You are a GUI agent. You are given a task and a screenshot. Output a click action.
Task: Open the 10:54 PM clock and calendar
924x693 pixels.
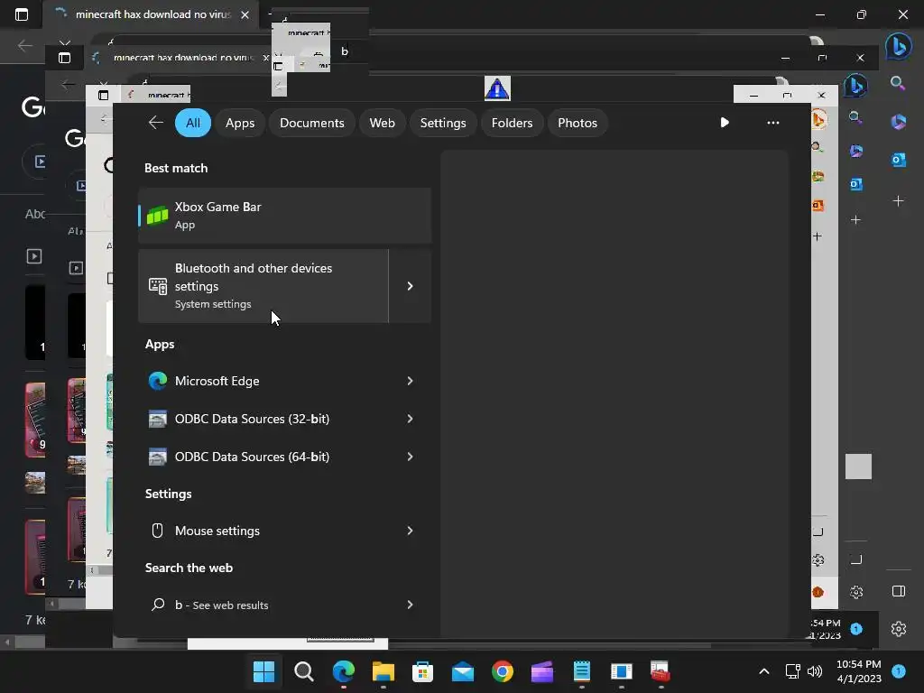pyautogui.click(x=859, y=671)
